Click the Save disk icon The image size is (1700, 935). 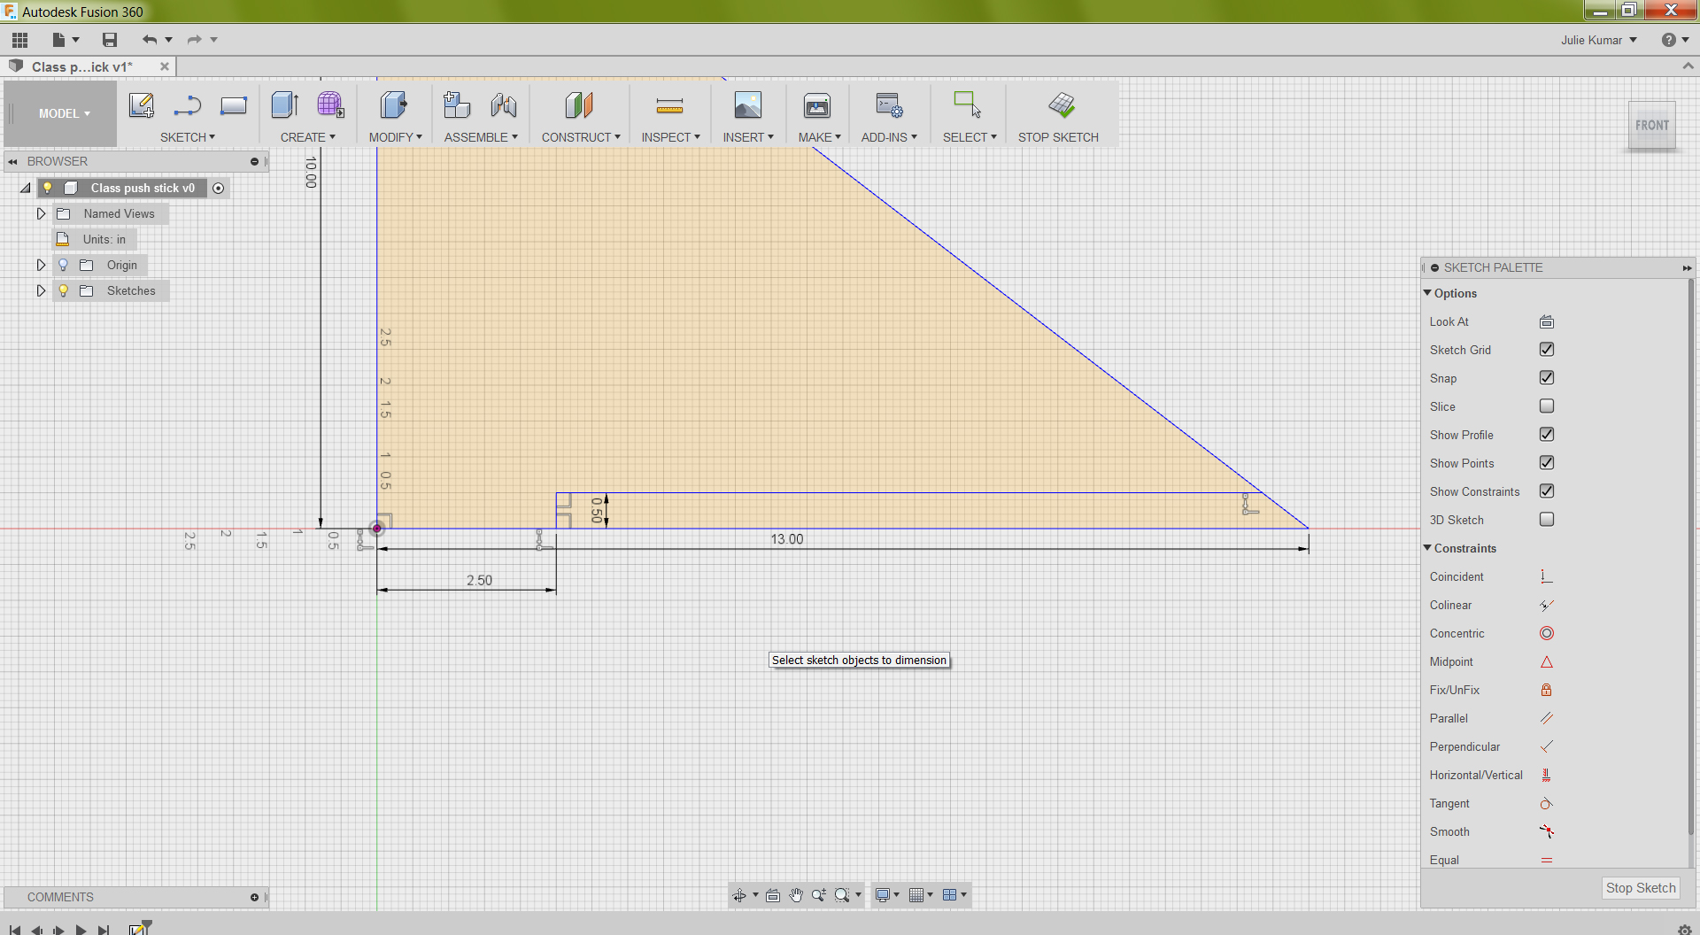(x=110, y=40)
